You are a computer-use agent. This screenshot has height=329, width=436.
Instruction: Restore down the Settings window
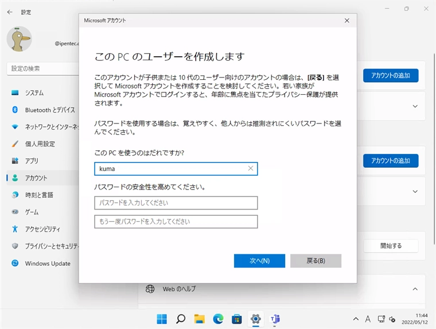[407, 9]
